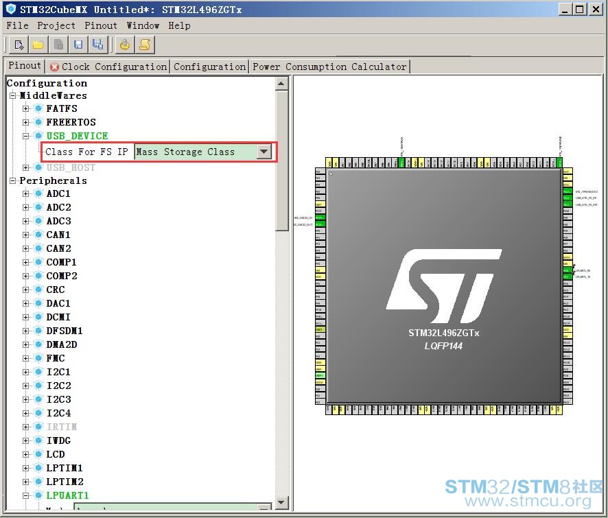The height and width of the screenshot is (518, 608).
Task: Click the LCD cube icon
Action: pos(38,454)
